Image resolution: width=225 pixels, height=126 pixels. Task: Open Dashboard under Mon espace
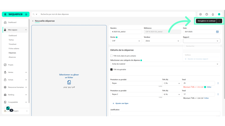pyautogui.click(x=13, y=35)
